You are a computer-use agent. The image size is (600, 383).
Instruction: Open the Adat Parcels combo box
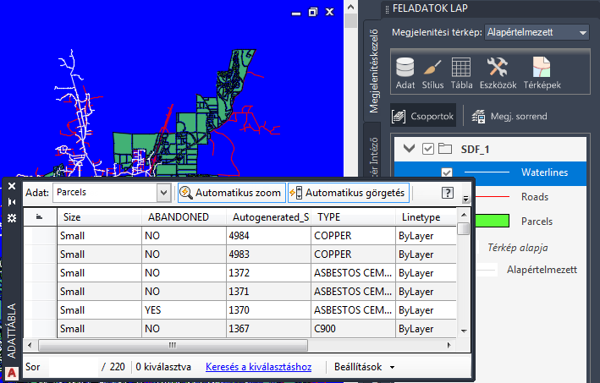(112, 193)
